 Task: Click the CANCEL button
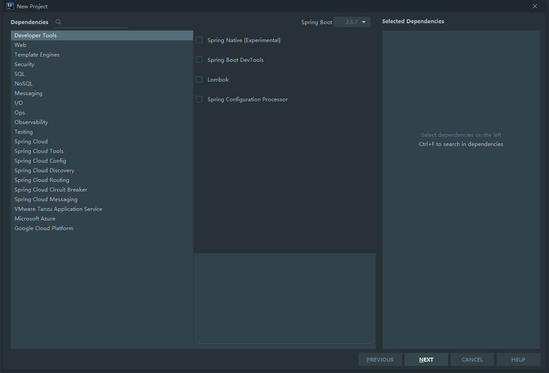point(472,359)
